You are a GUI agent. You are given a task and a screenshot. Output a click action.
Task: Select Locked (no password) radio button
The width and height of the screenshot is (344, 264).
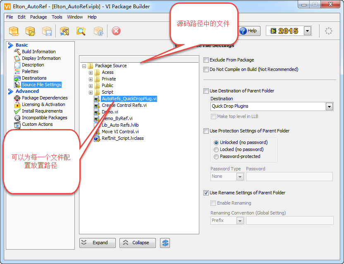[x=216, y=149]
